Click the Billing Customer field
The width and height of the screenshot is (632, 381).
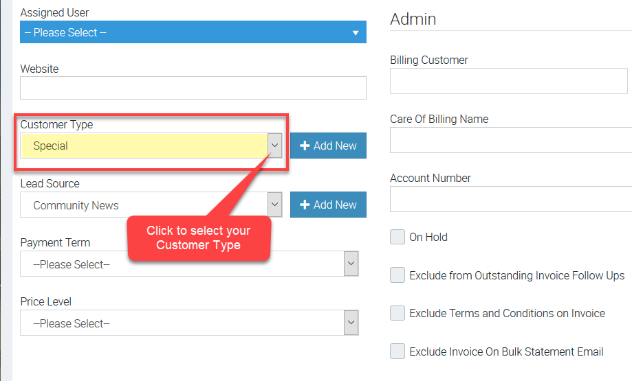tap(509, 81)
